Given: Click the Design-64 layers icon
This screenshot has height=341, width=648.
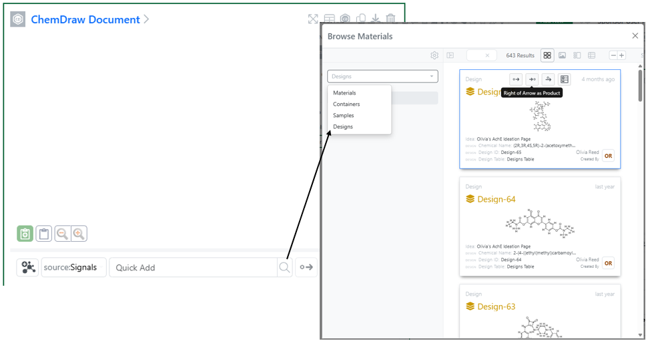Looking at the screenshot, I should 470,199.
